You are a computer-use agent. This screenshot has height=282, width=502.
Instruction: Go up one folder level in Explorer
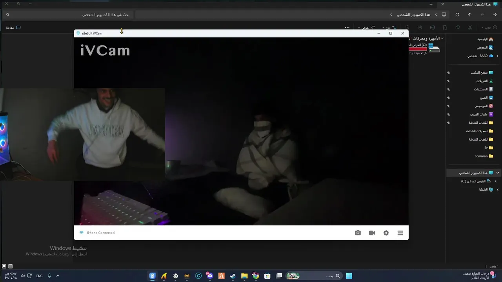click(469, 14)
